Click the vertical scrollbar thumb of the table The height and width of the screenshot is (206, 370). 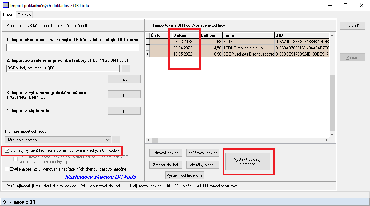pyautogui.click(x=332, y=103)
